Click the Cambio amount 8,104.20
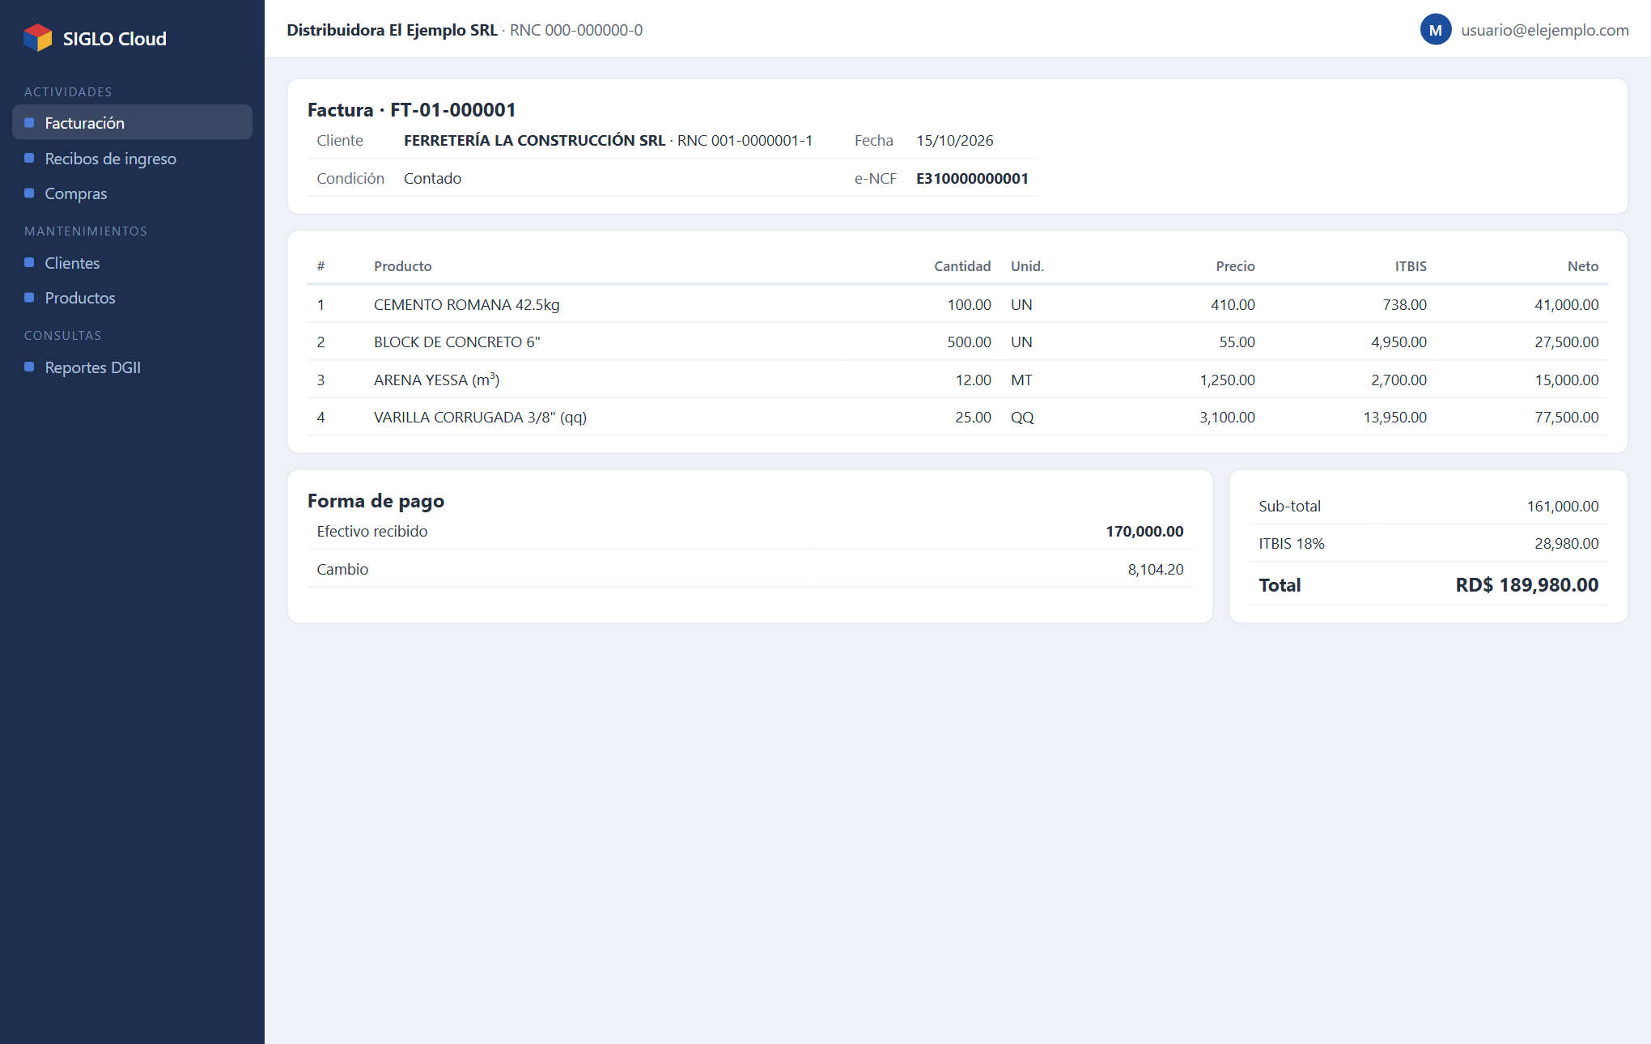The width and height of the screenshot is (1651, 1044). 1156,569
